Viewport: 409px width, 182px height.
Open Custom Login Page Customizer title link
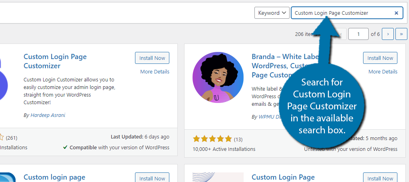tap(55, 61)
